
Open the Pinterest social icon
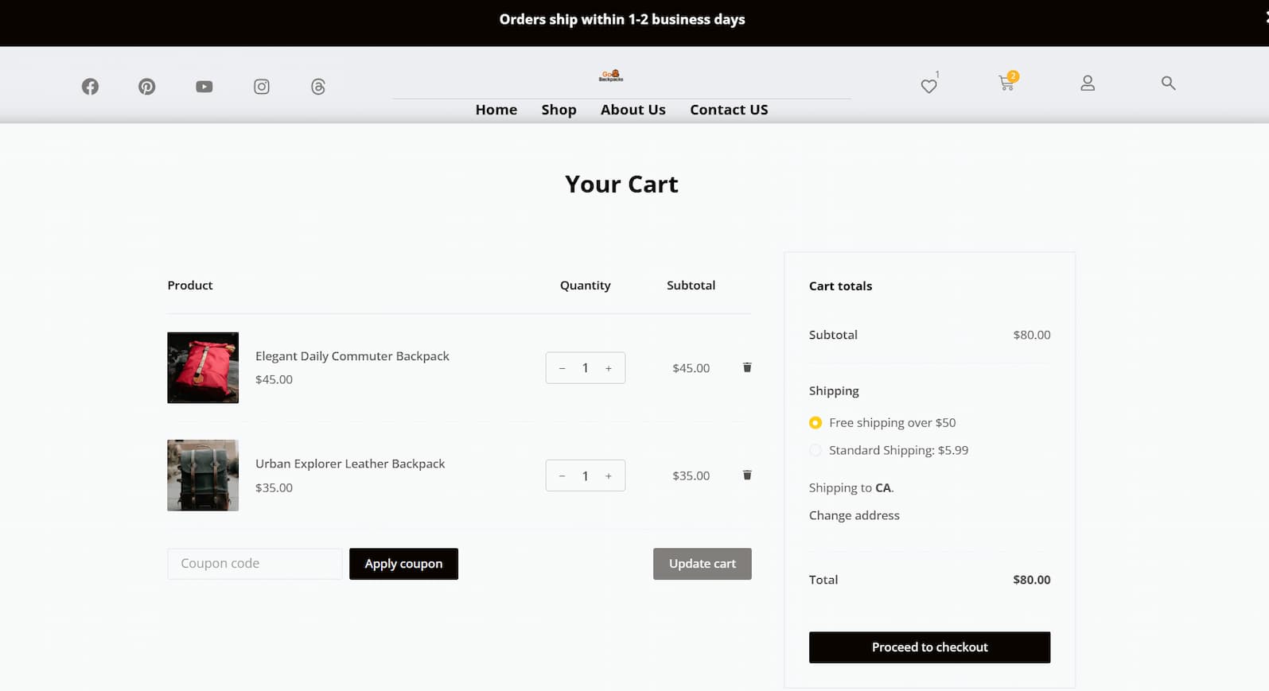pyautogui.click(x=147, y=87)
